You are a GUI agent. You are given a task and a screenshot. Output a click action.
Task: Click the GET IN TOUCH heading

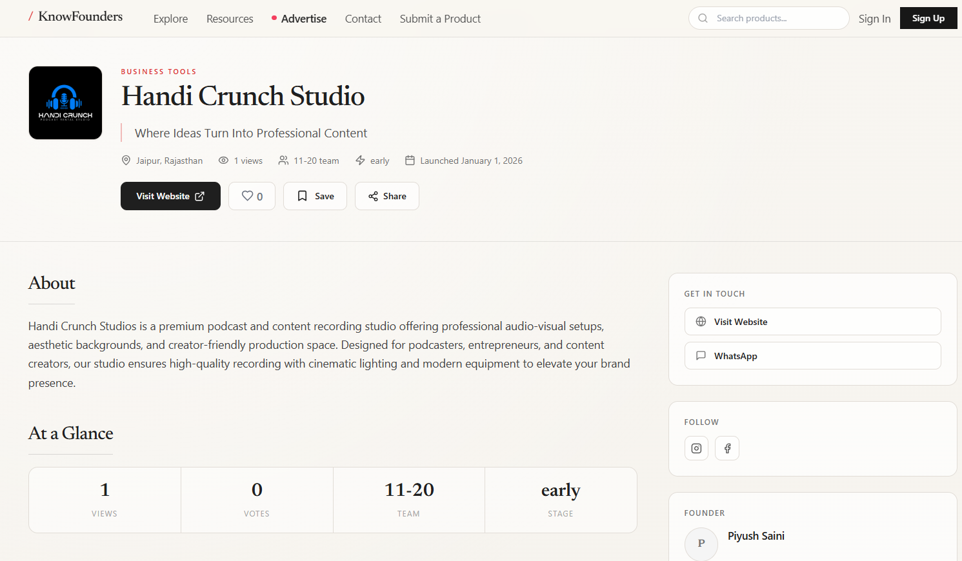click(x=714, y=293)
